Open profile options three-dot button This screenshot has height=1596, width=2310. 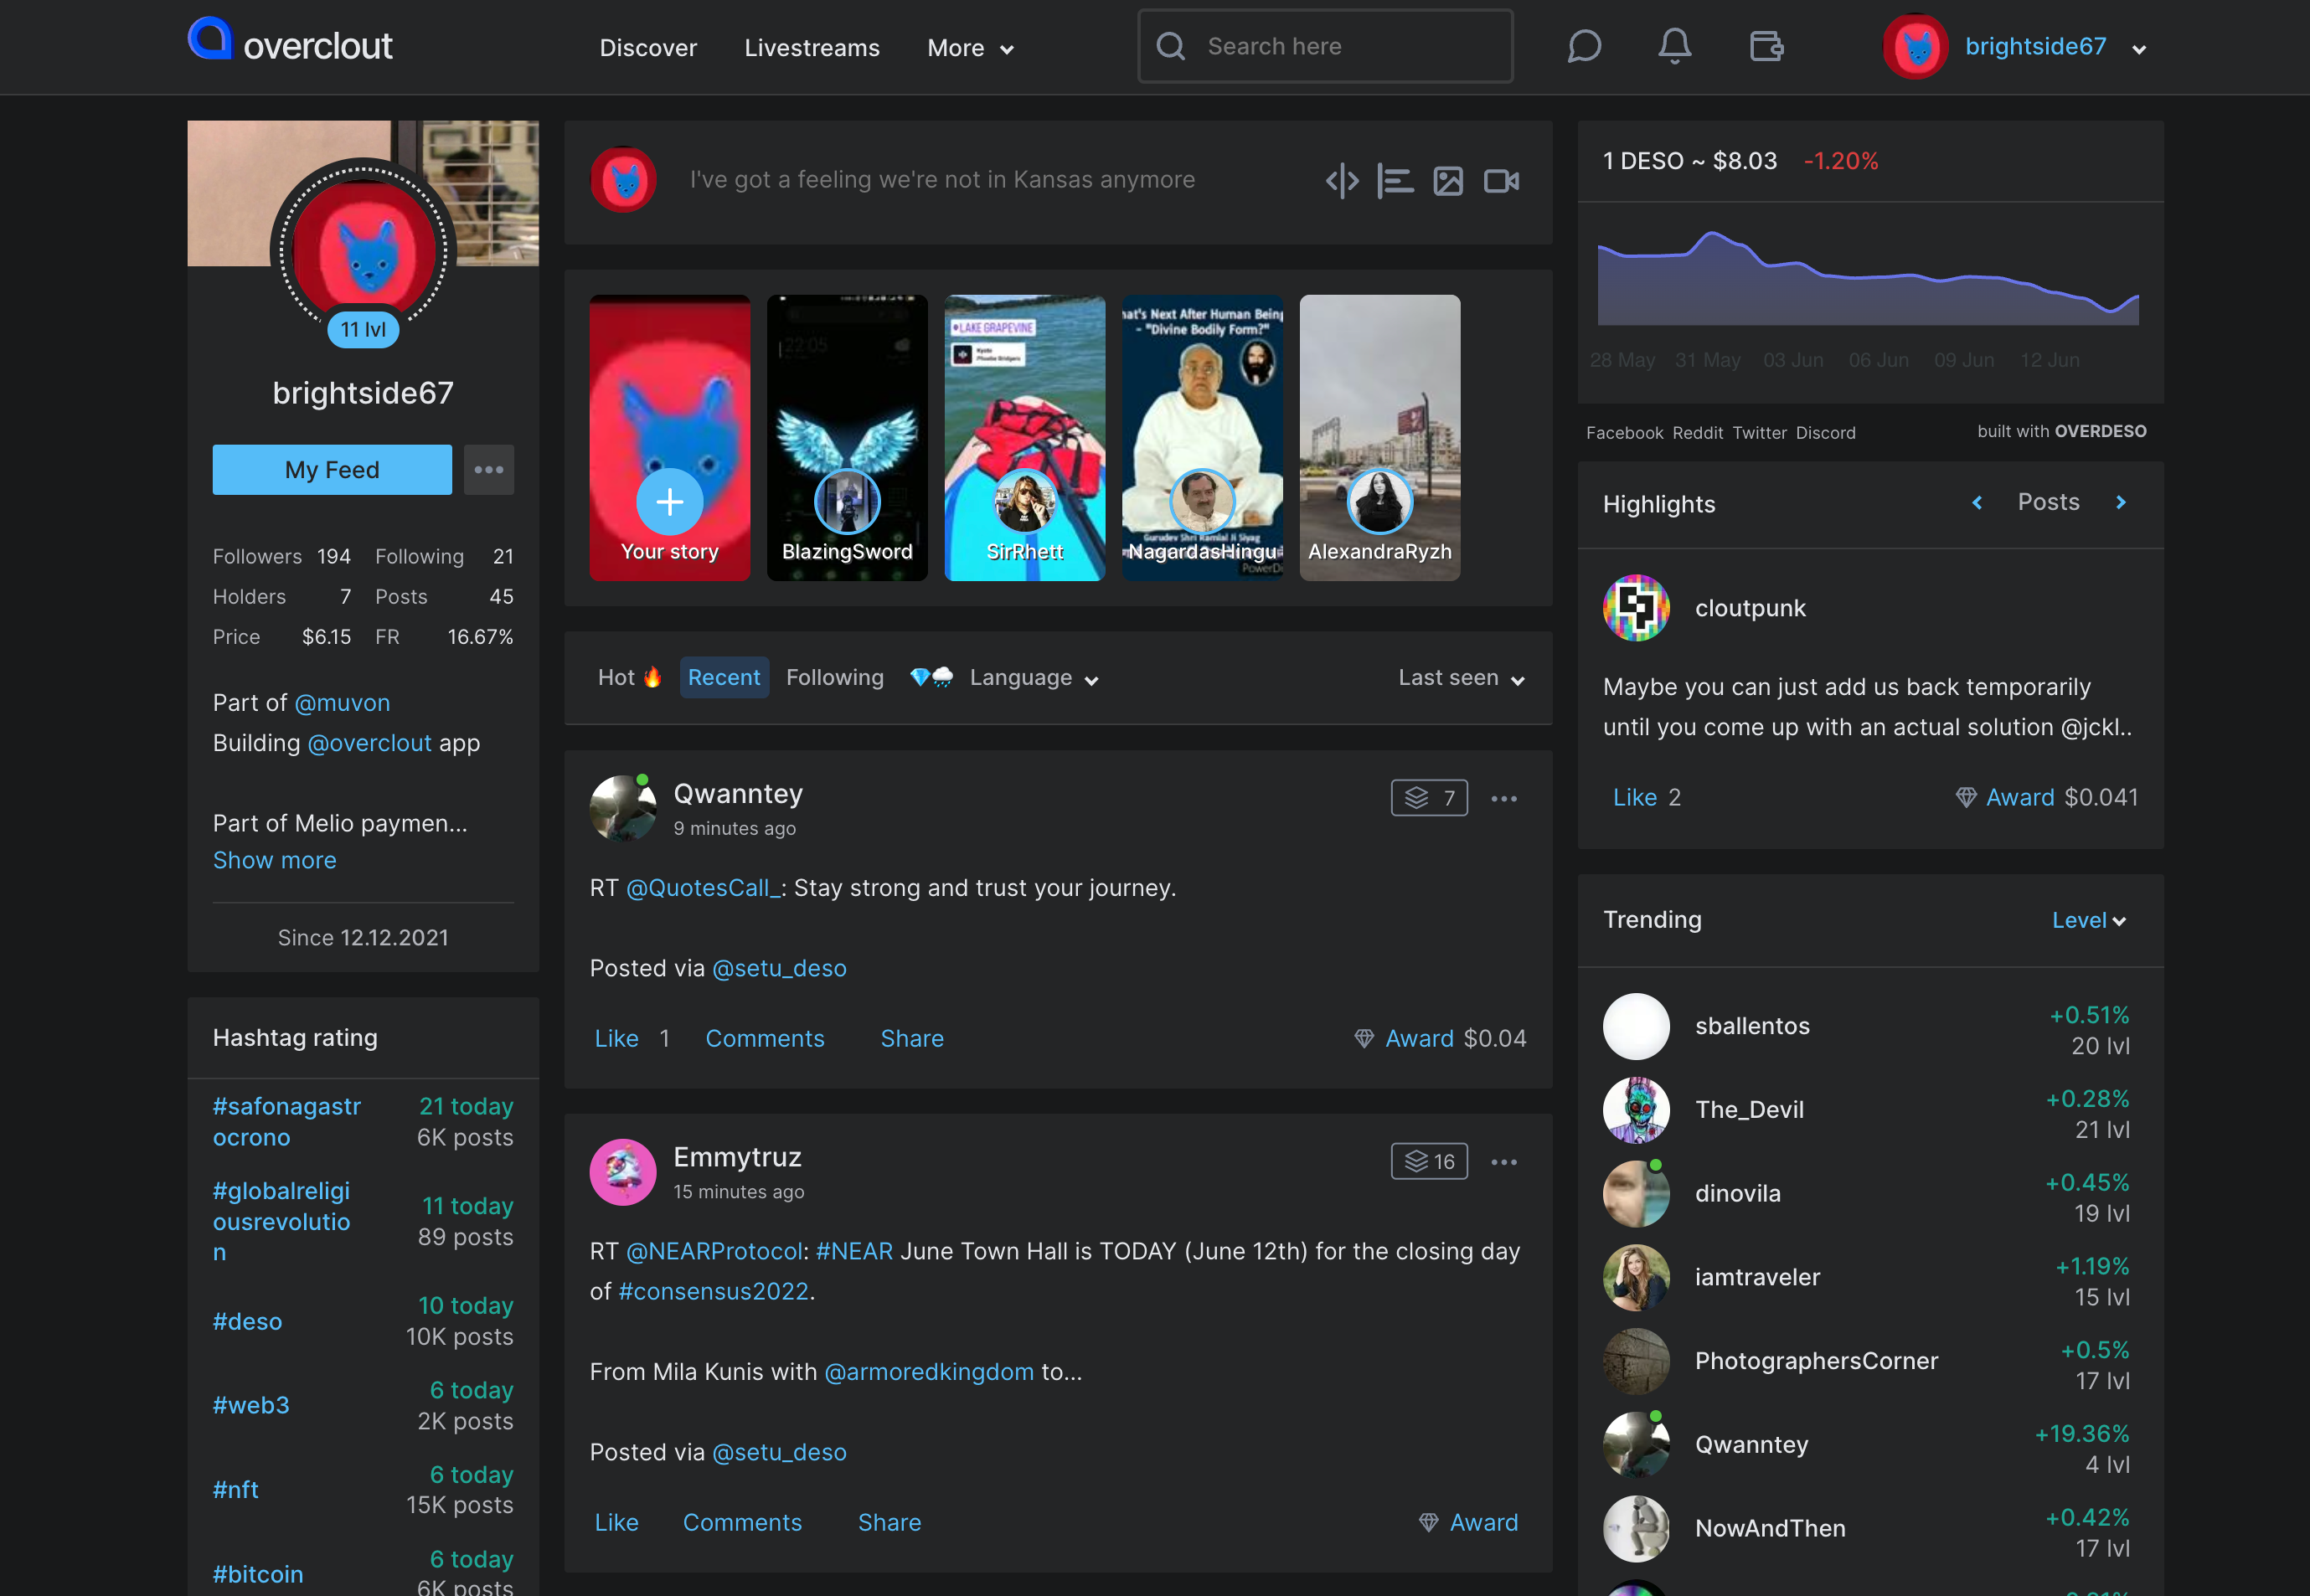[x=489, y=470]
